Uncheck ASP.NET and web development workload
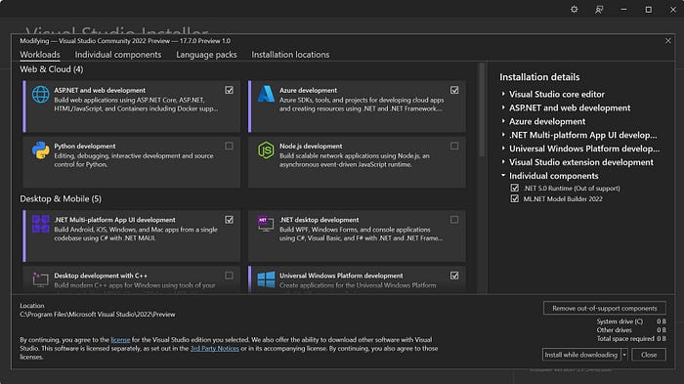The width and height of the screenshot is (684, 384). pos(229,90)
